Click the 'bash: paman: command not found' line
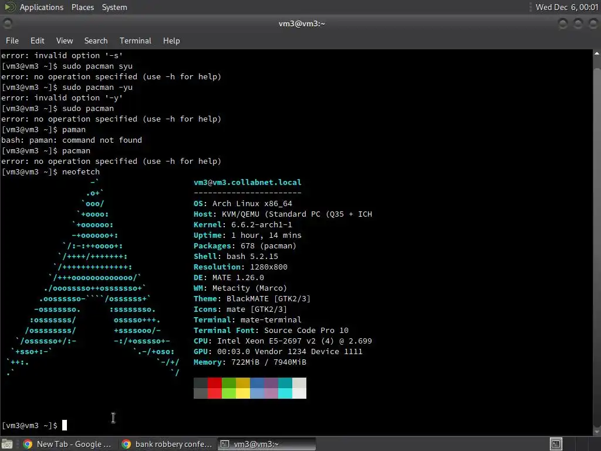 [x=72, y=140]
